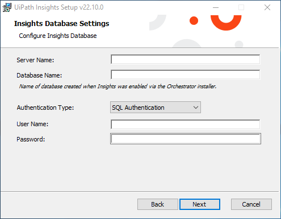The image size is (281, 219).
Task: Select the 'User Name:' label
Action: coord(32,124)
